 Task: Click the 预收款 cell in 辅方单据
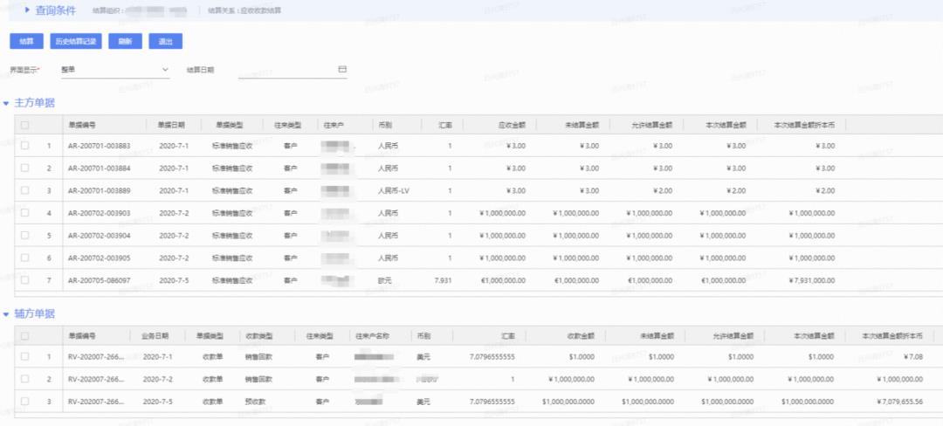[x=255, y=402]
